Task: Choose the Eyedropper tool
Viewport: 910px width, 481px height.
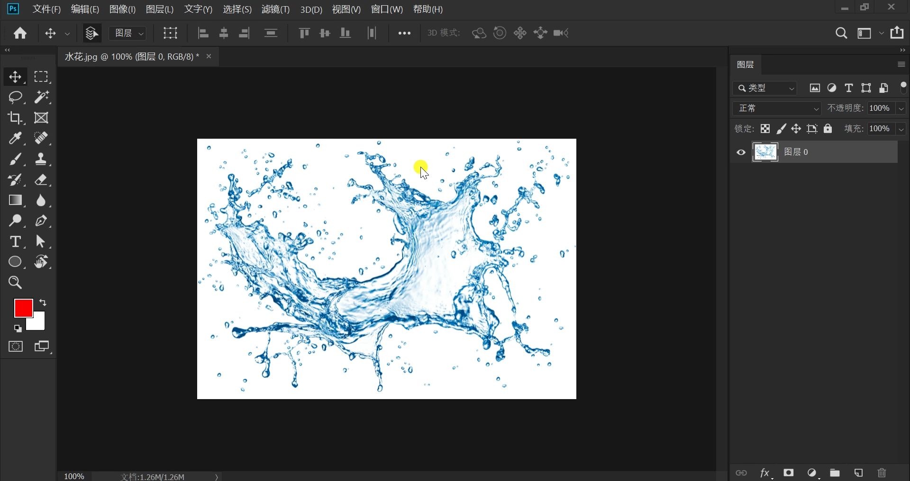Action: click(15, 138)
